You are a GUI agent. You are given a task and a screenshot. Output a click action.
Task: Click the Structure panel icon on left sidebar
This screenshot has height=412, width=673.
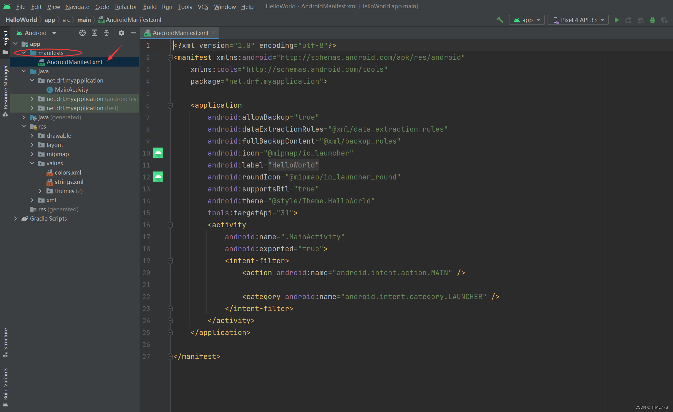point(5,345)
